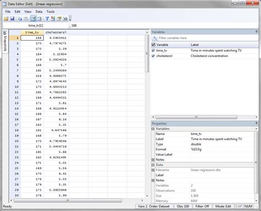Click the Filter observations funnel icon
The height and width of the screenshot is (211, 261).
[x=47, y=19]
